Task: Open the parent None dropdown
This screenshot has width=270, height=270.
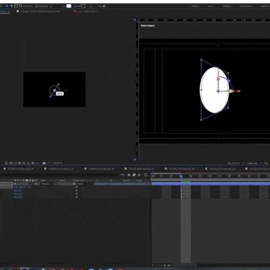Action: coord(85,184)
